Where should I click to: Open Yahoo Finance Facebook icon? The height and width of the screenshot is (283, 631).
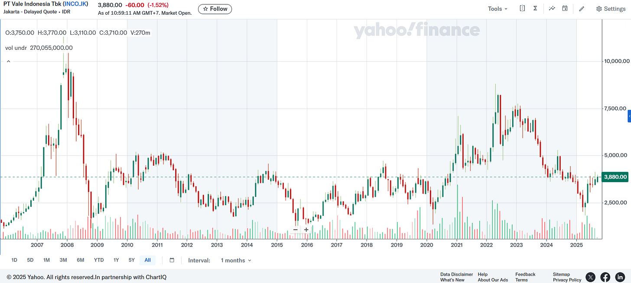pos(605,277)
